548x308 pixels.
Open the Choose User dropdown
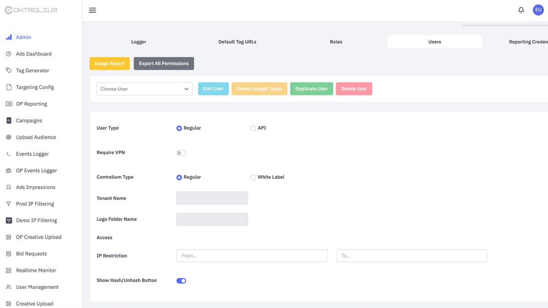(145, 89)
